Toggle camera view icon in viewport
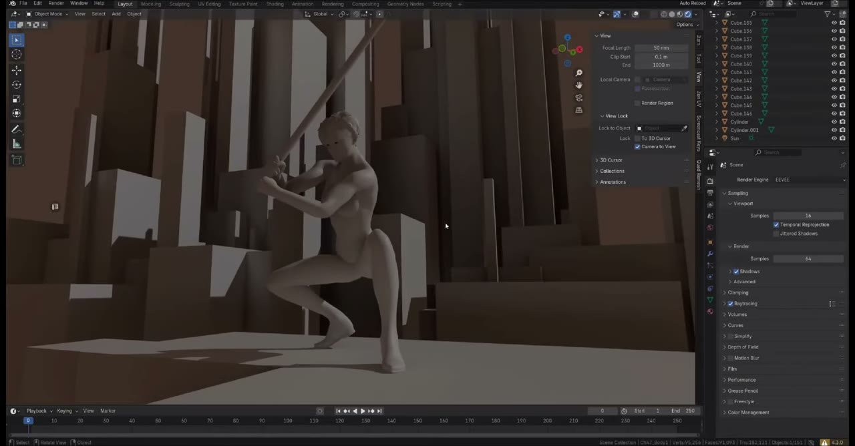Screen dimensions: 855x446 click(579, 97)
